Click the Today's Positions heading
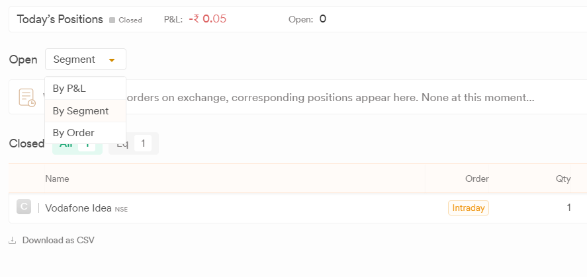The width and height of the screenshot is (587, 277). click(60, 19)
